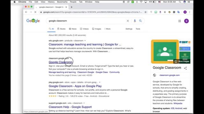This screenshot has width=204, height=114.
Task: Open Manage teaching and learning sitelink
Action: click(62, 72)
